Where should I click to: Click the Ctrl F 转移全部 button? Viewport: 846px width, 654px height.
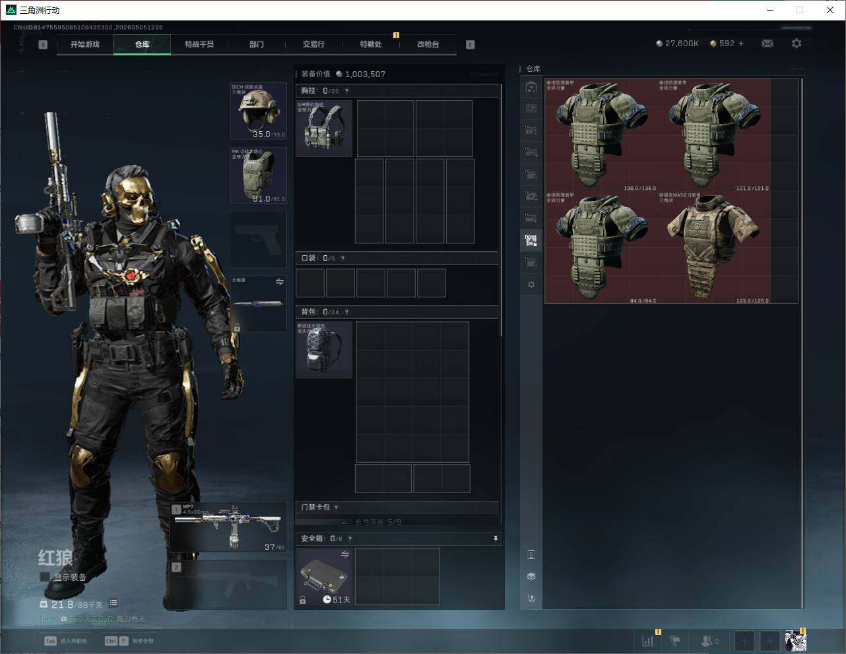129,641
